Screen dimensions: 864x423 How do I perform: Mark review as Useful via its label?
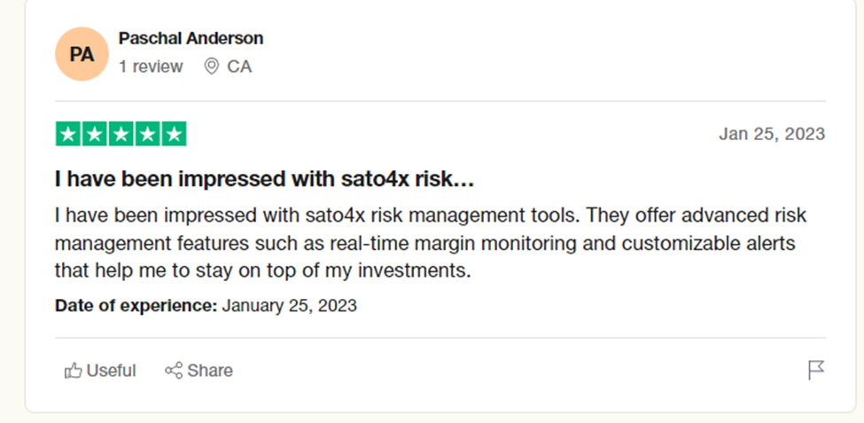pos(111,371)
